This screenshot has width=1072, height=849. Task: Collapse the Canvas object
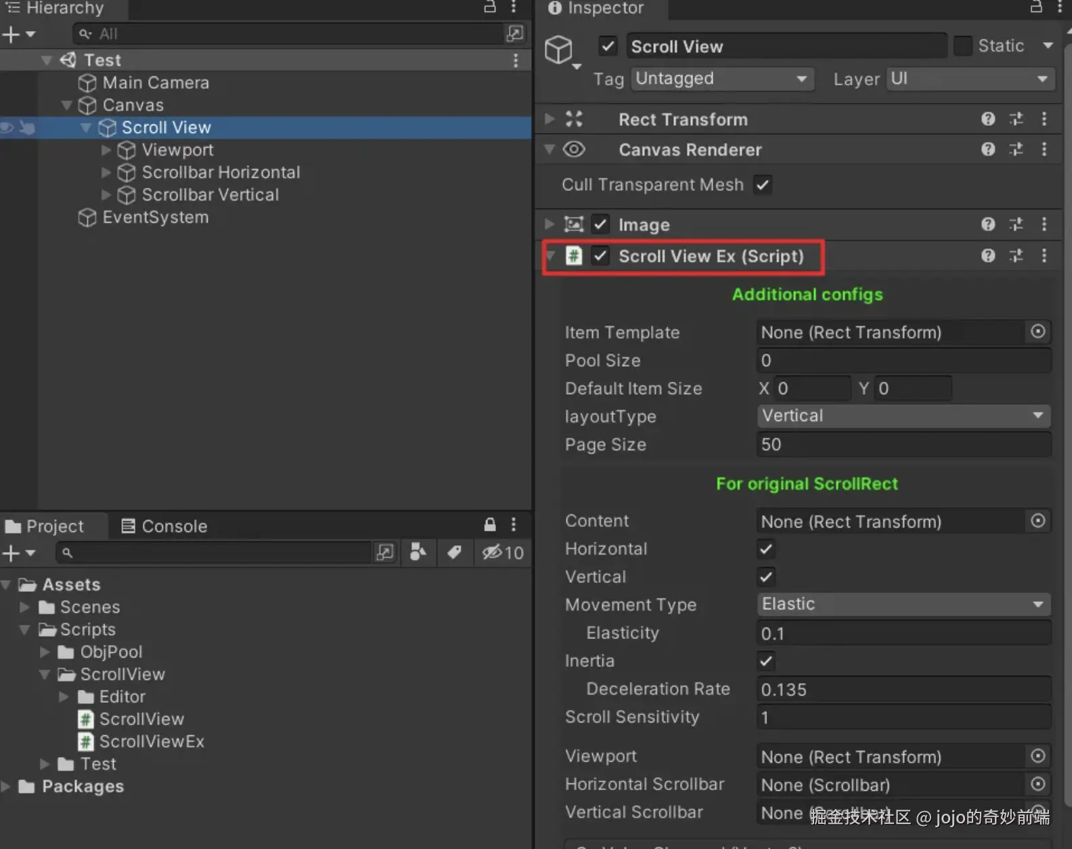66,105
